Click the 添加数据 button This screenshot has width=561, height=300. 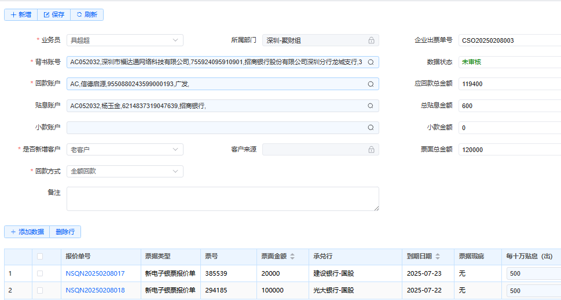coord(27,232)
